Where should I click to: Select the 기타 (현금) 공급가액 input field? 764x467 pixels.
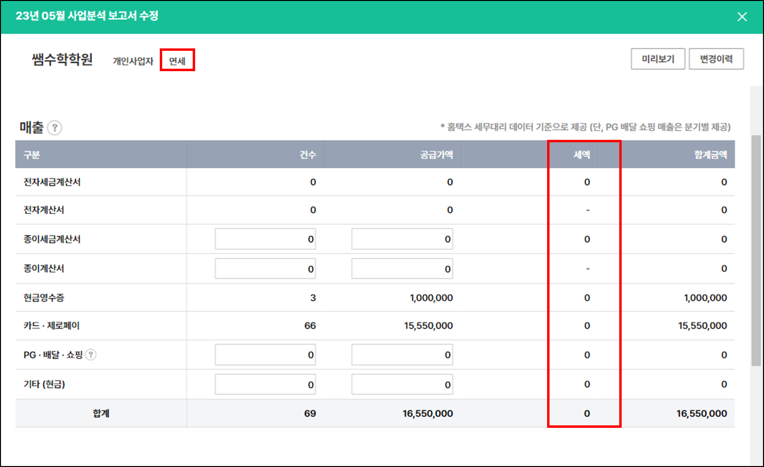[402, 384]
